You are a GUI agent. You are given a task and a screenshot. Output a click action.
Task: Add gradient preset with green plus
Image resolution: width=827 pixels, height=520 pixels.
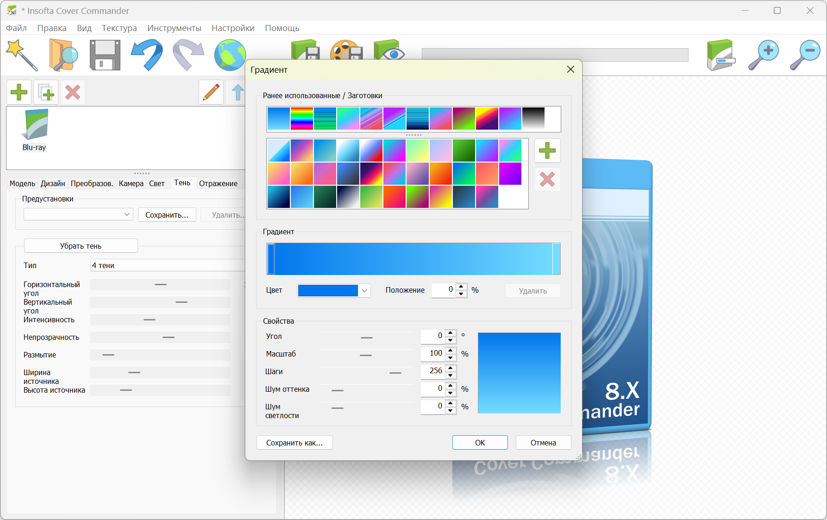547,150
